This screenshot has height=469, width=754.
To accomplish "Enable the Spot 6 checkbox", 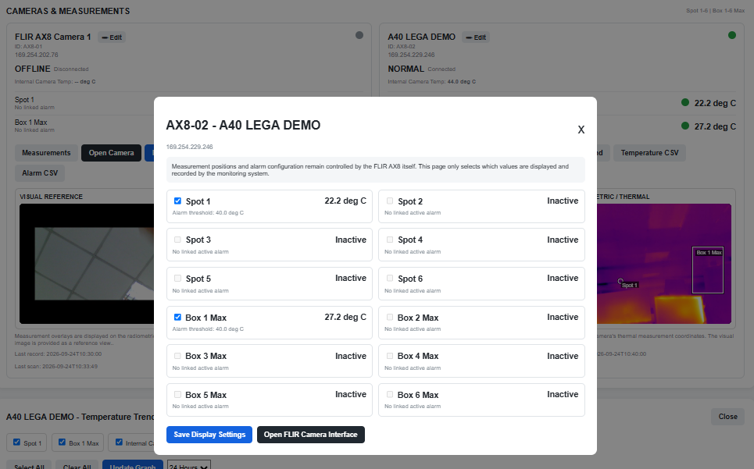I will tap(390, 279).
